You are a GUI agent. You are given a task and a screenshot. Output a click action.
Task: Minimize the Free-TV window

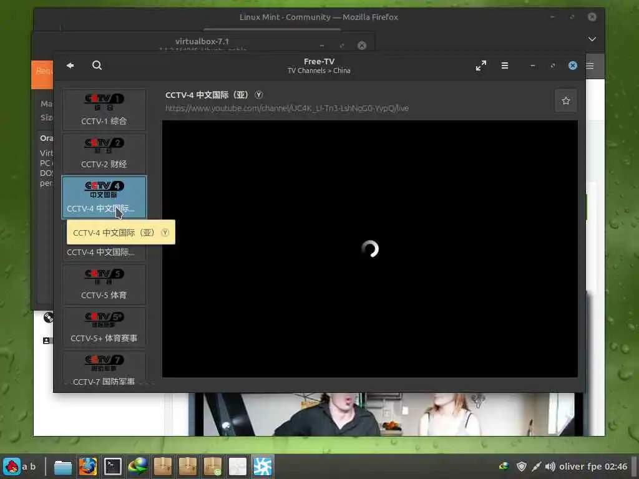(x=533, y=65)
